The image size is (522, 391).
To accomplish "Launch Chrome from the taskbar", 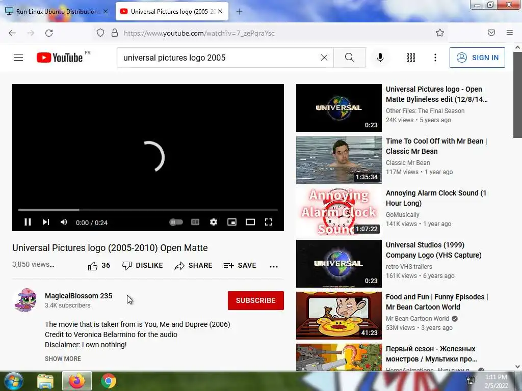I will (x=109, y=381).
